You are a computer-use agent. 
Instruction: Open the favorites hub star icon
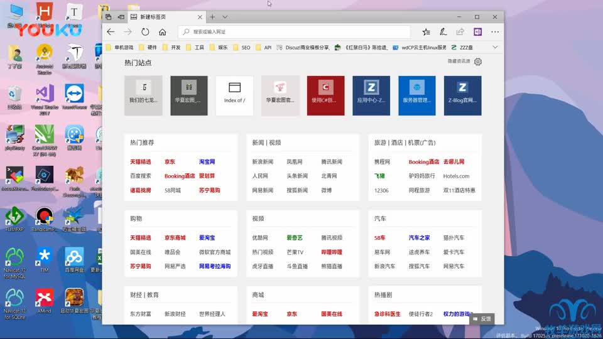(x=426, y=32)
